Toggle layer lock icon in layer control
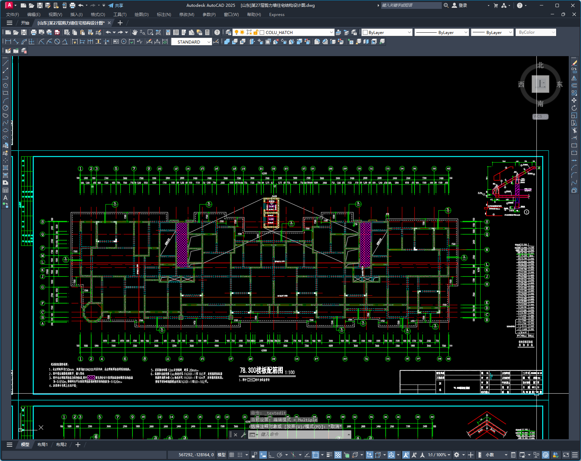This screenshot has width=581, height=461. click(256, 32)
